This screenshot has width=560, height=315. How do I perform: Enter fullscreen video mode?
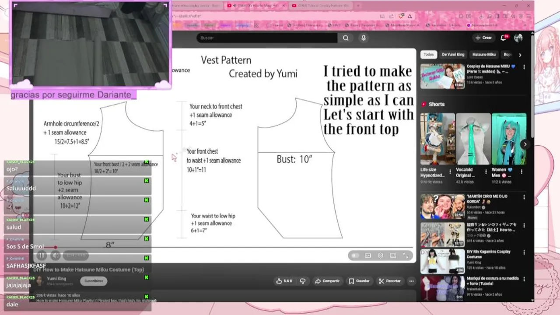(406, 255)
